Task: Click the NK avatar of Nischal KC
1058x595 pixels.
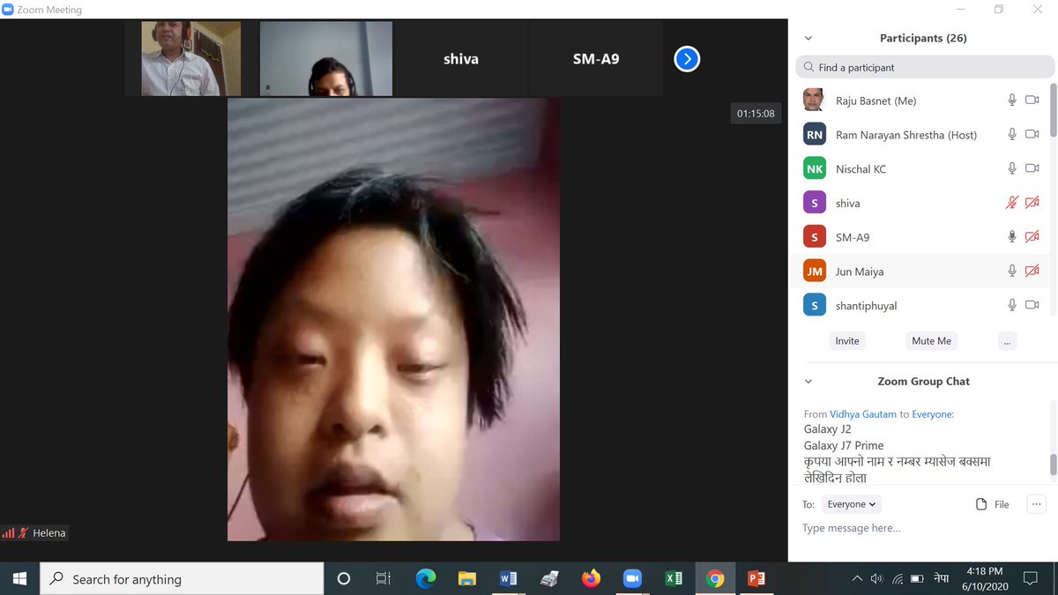Action: coord(814,168)
